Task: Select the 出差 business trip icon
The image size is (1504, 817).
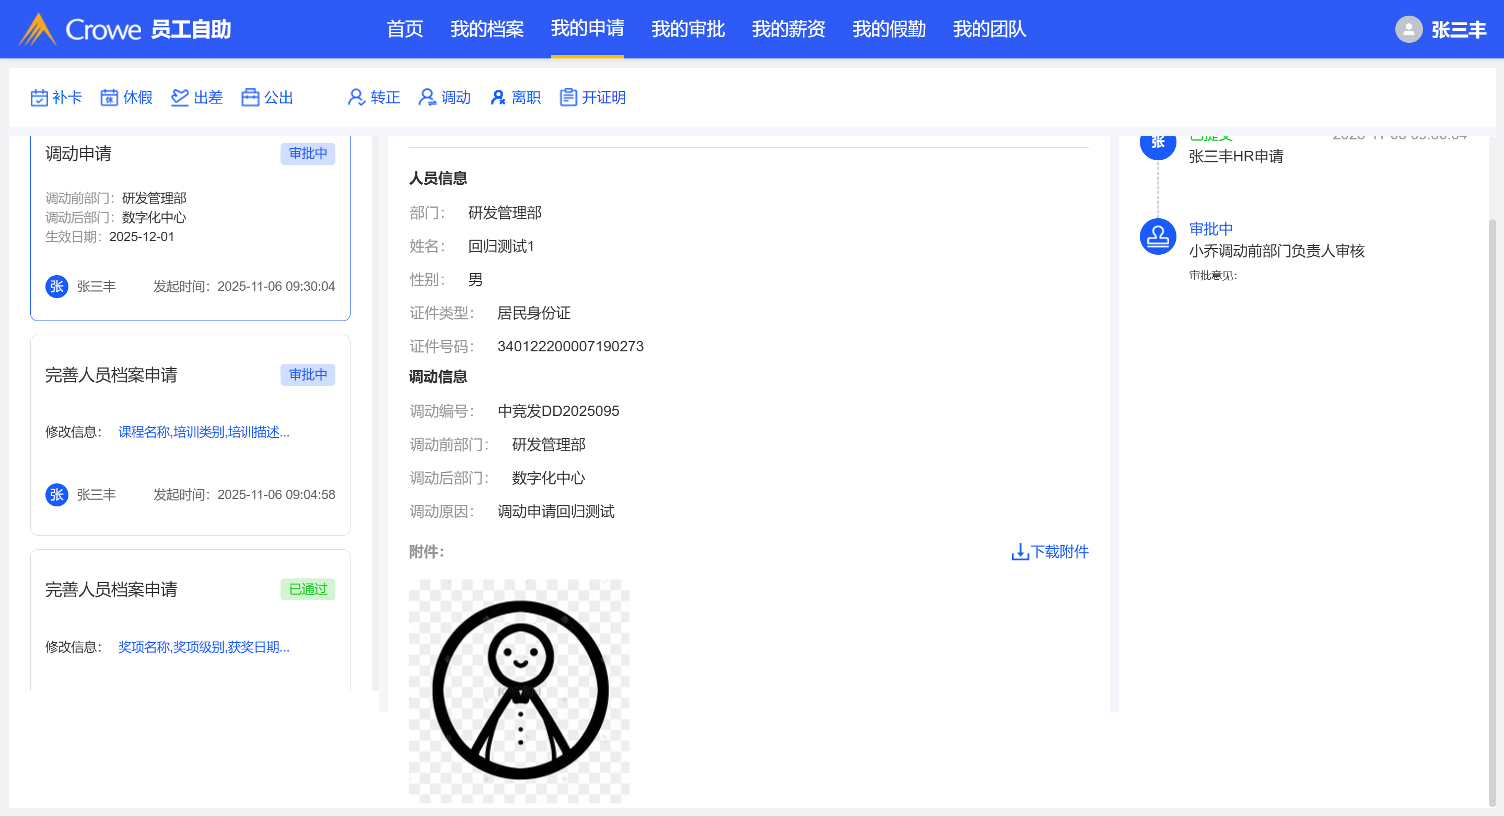Action: (x=180, y=98)
